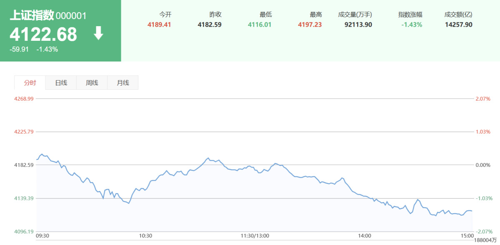Image resolution: width=500 pixels, height=245 pixels.
Task: Click the 昨收 value 4182.59
Action: [209, 25]
